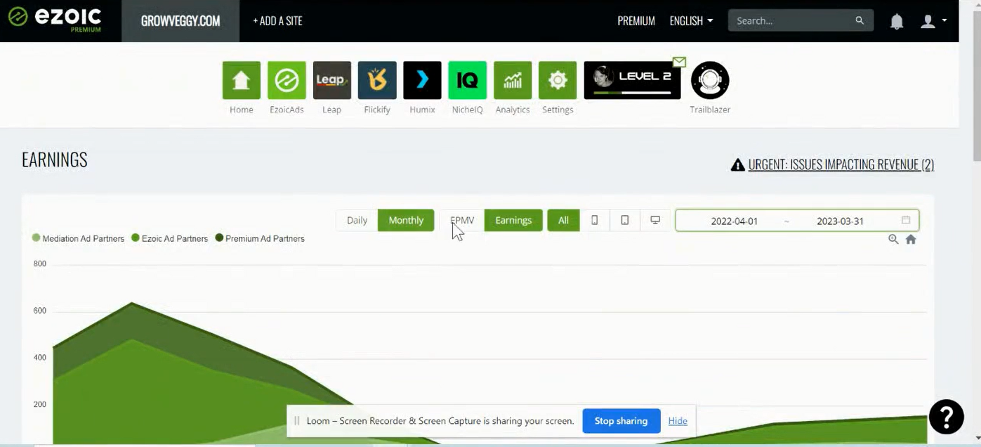Click the Premium Ad Partners color dot
The height and width of the screenshot is (447, 981).
coord(219,238)
